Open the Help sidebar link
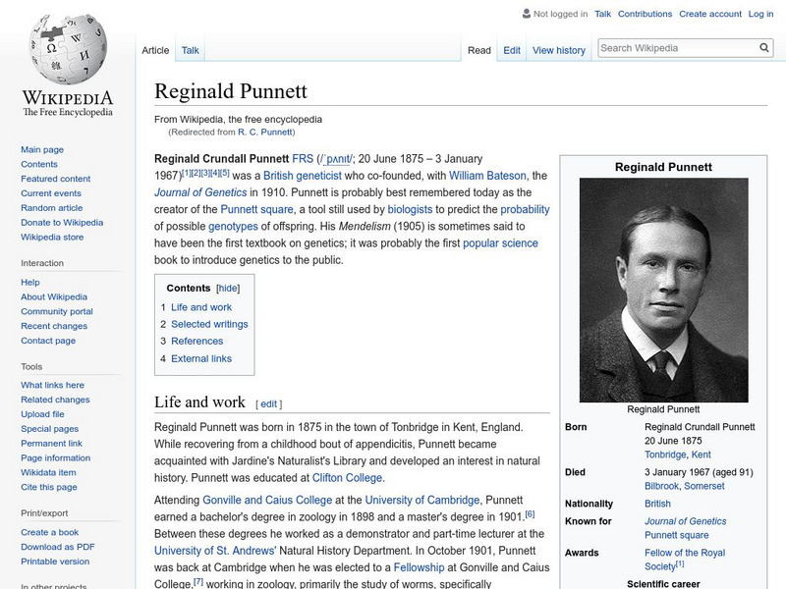The height and width of the screenshot is (589, 786). (30, 282)
